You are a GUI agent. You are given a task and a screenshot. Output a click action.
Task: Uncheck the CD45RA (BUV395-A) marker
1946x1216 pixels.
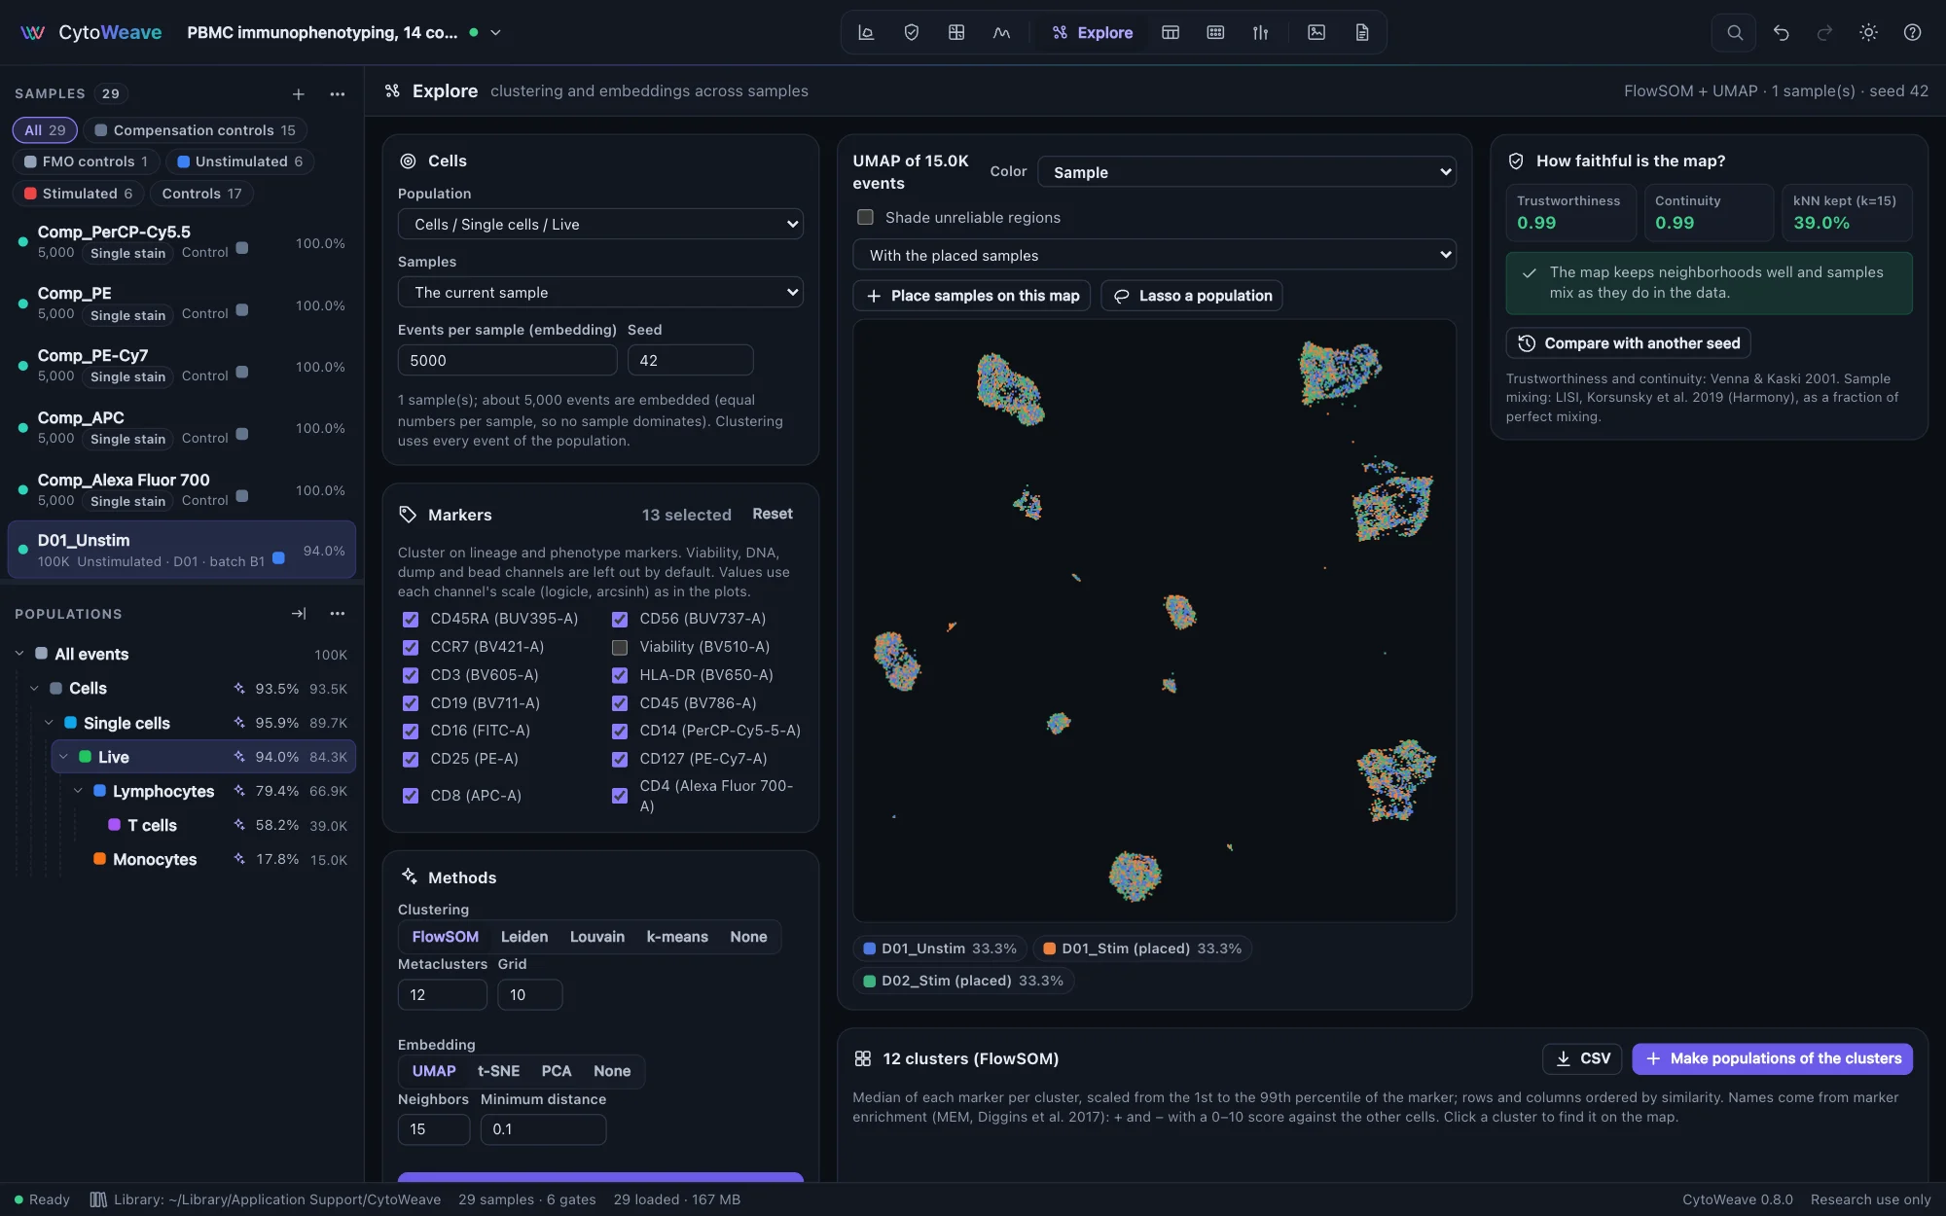tap(411, 619)
